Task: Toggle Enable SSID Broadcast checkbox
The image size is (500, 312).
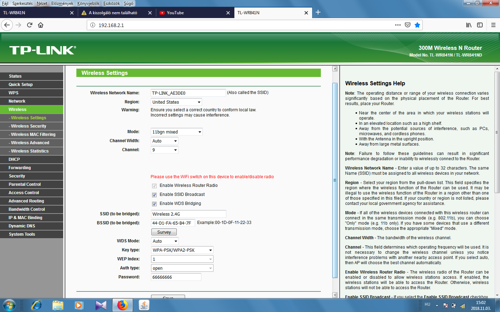Action: click(154, 195)
